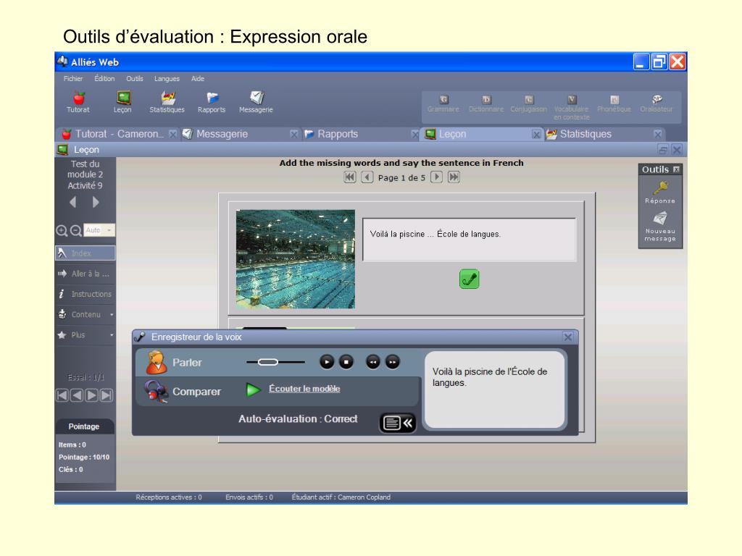
Task: Close the Leçon tab
Action: click(536, 135)
